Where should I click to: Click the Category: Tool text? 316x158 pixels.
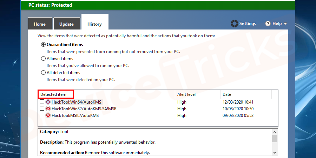point(54,132)
